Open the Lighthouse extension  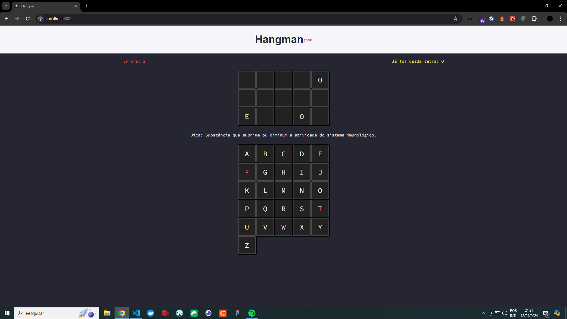pyautogui.click(x=502, y=19)
